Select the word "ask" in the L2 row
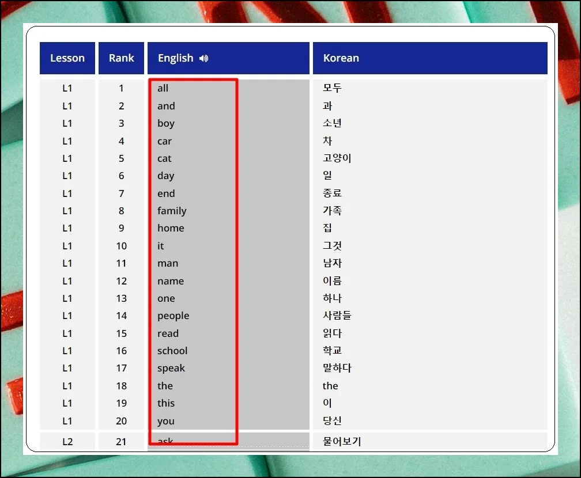The height and width of the screenshot is (478, 581). point(165,442)
